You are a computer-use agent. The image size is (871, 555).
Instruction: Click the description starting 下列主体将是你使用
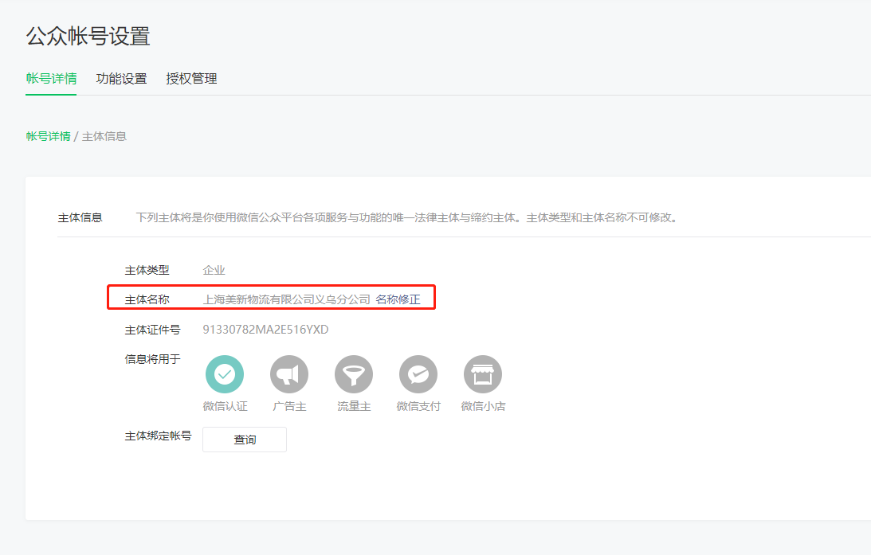pyautogui.click(x=406, y=217)
